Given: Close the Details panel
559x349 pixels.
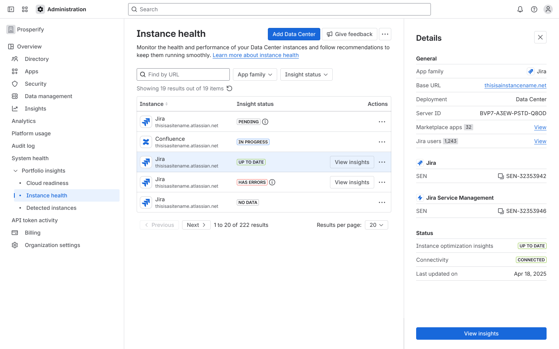Looking at the screenshot, I should tap(540, 37).
